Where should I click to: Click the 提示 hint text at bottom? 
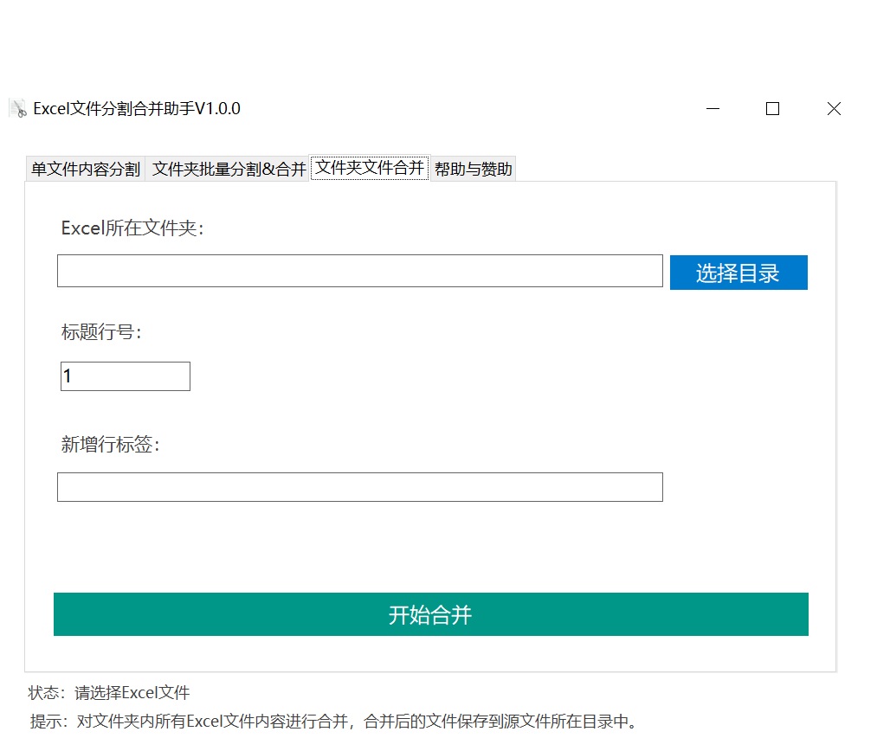(x=333, y=721)
